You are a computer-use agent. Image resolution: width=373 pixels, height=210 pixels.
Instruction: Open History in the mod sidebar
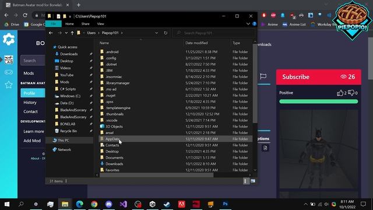(30, 103)
